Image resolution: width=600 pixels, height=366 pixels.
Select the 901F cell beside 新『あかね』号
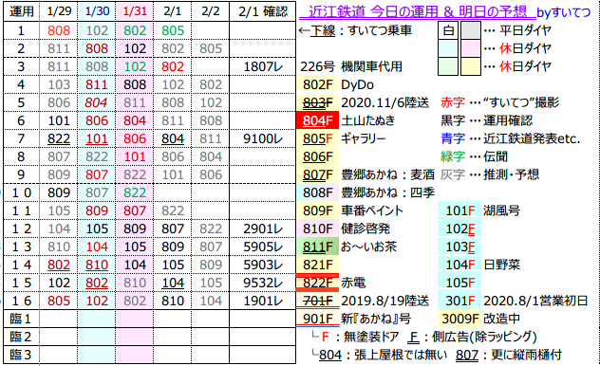(x=318, y=319)
